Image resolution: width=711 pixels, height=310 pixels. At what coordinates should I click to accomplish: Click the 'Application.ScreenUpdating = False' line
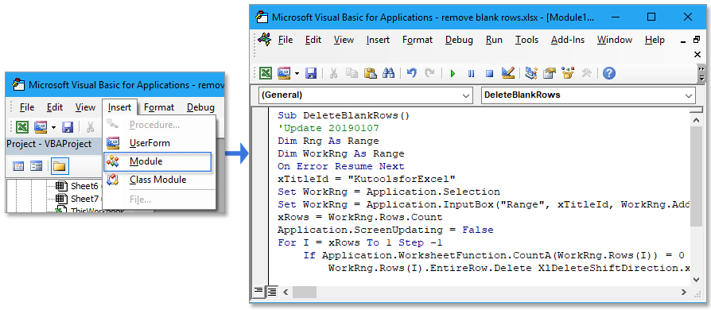(385, 230)
